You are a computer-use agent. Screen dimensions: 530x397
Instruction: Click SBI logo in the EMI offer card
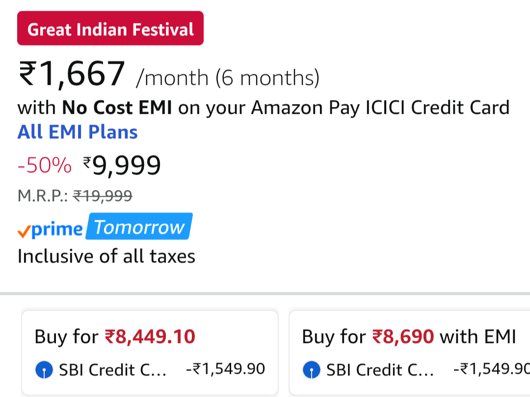click(x=312, y=370)
